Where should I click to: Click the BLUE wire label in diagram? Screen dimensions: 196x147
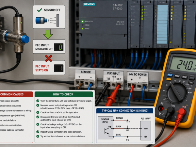[118, 135]
